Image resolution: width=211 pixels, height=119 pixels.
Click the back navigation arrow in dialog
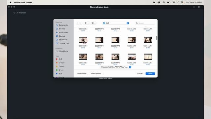coord(78,23)
